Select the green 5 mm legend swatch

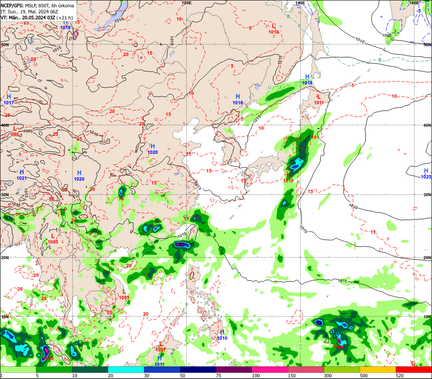(x=54, y=370)
